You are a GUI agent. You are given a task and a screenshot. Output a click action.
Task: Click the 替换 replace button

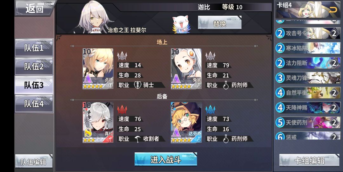tap(220, 22)
